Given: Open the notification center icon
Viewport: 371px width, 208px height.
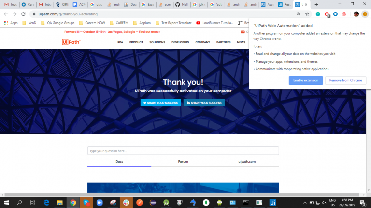Looking at the screenshot, I should pyautogui.click(x=363, y=203).
